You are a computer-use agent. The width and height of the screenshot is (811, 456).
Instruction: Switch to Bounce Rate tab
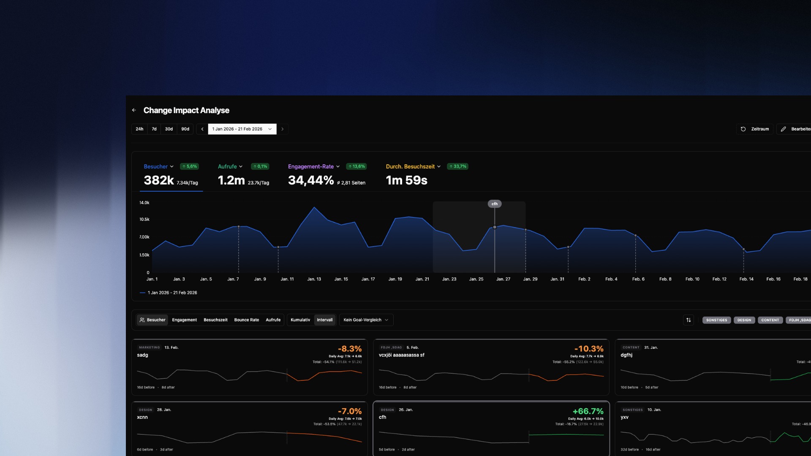pyautogui.click(x=247, y=320)
